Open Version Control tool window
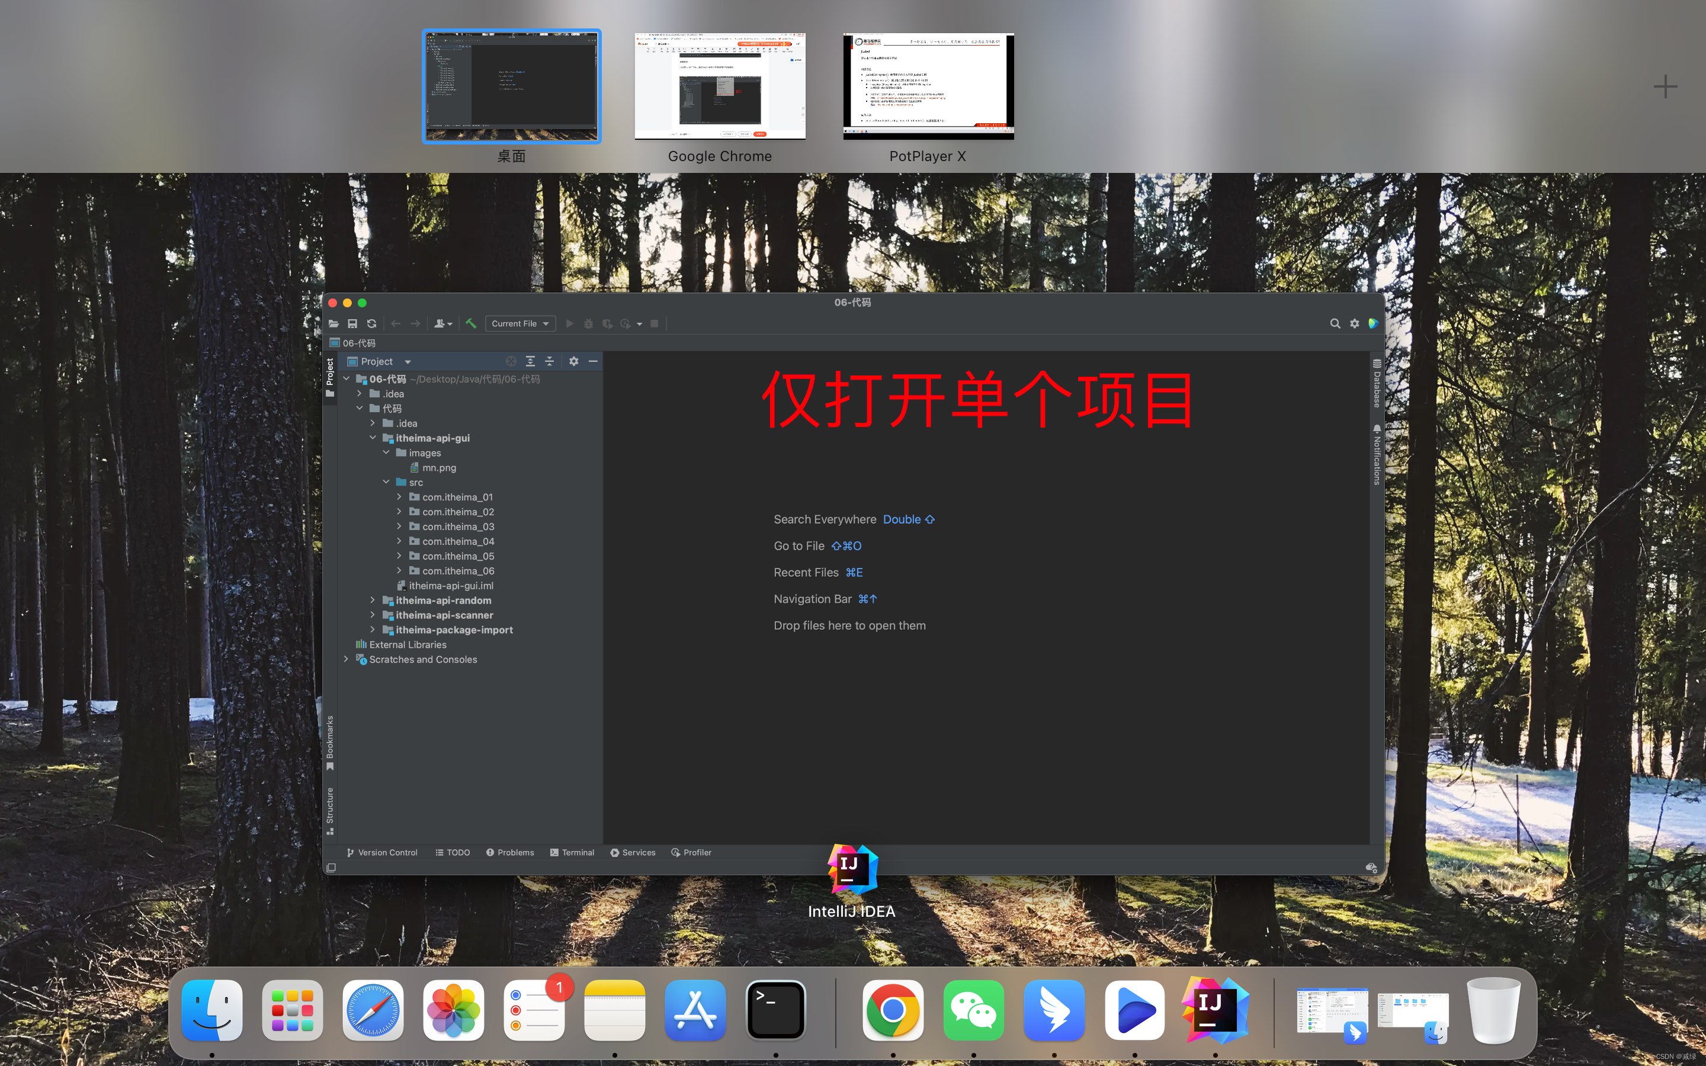 (382, 852)
